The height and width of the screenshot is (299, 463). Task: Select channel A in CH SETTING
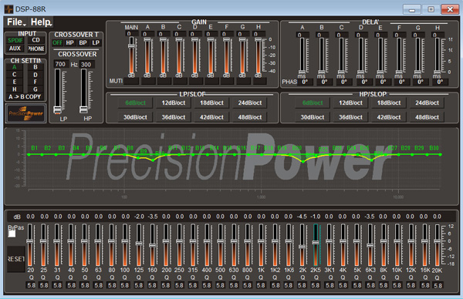14,67
